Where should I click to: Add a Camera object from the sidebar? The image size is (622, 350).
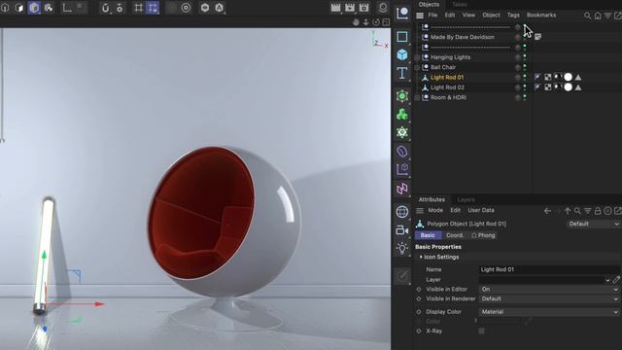[402, 229]
